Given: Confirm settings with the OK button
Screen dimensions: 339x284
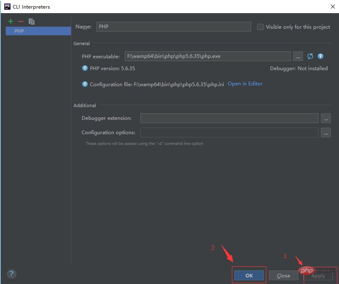Looking at the screenshot, I should (x=249, y=275).
